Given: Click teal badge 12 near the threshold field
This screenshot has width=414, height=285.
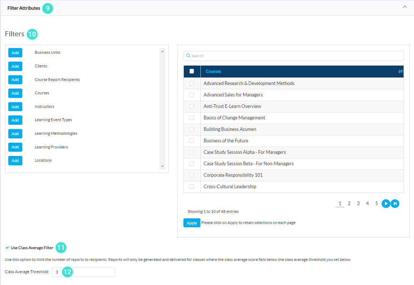Looking at the screenshot, I should tap(67, 272).
